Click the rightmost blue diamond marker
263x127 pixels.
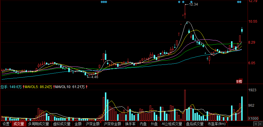[x=240, y=2]
